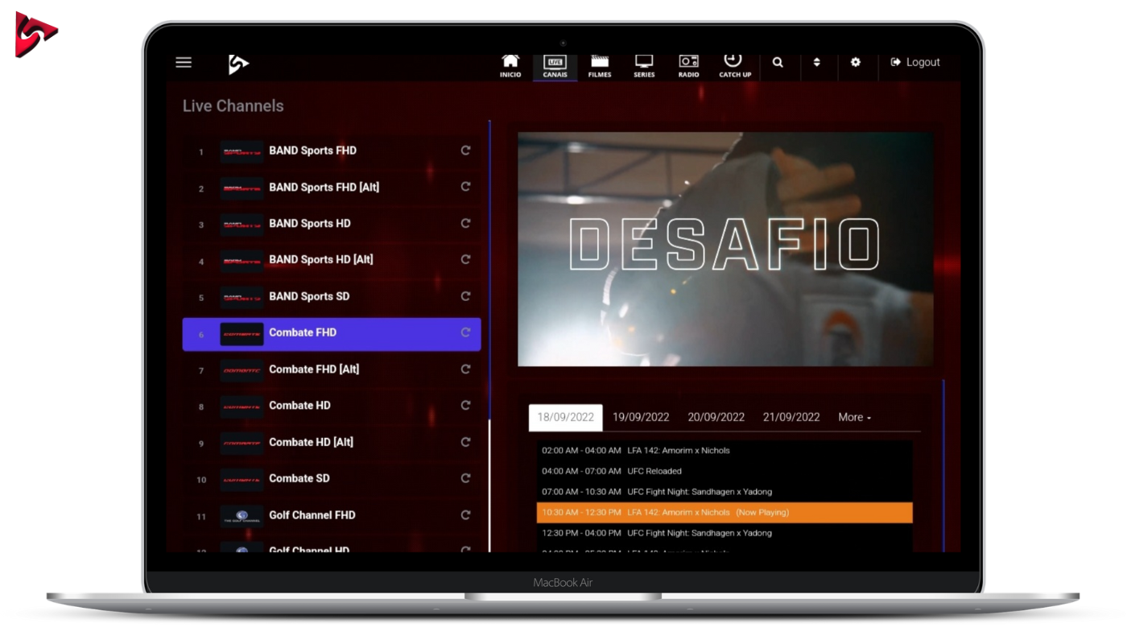
Task: Refresh the Combate SD channel
Action: tap(465, 478)
